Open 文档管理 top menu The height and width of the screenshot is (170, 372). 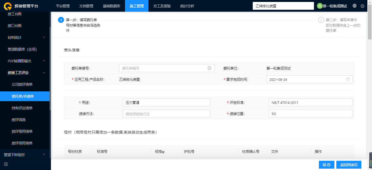[x=86, y=6]
